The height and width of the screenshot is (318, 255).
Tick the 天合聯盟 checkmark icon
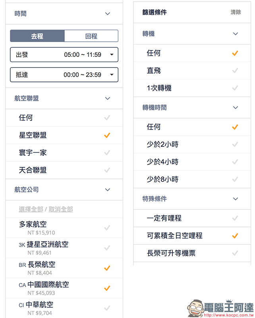coord(107,170)
